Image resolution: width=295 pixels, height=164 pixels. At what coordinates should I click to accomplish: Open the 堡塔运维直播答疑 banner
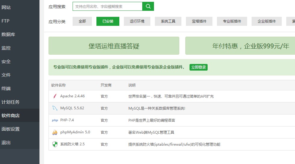114,46
